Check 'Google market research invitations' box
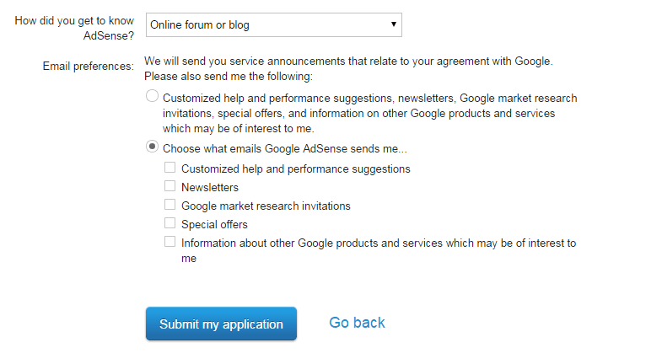 [x=170, y=205]
